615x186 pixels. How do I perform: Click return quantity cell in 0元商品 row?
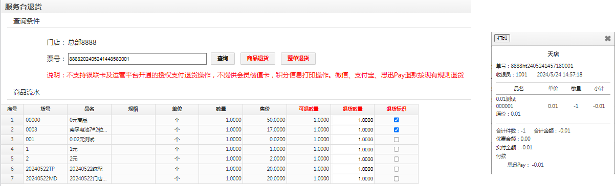[x=353, y=120]
